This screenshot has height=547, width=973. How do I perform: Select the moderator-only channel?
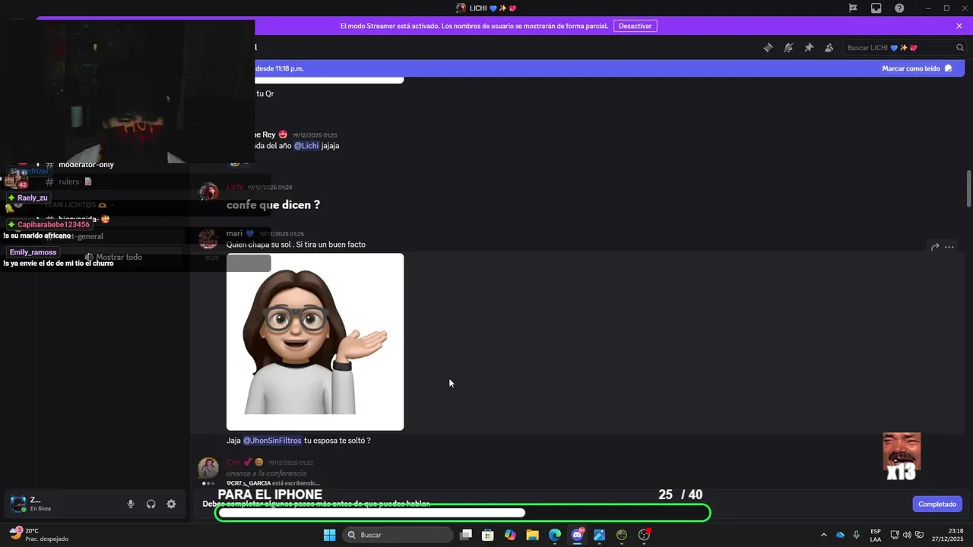(86, 165)
